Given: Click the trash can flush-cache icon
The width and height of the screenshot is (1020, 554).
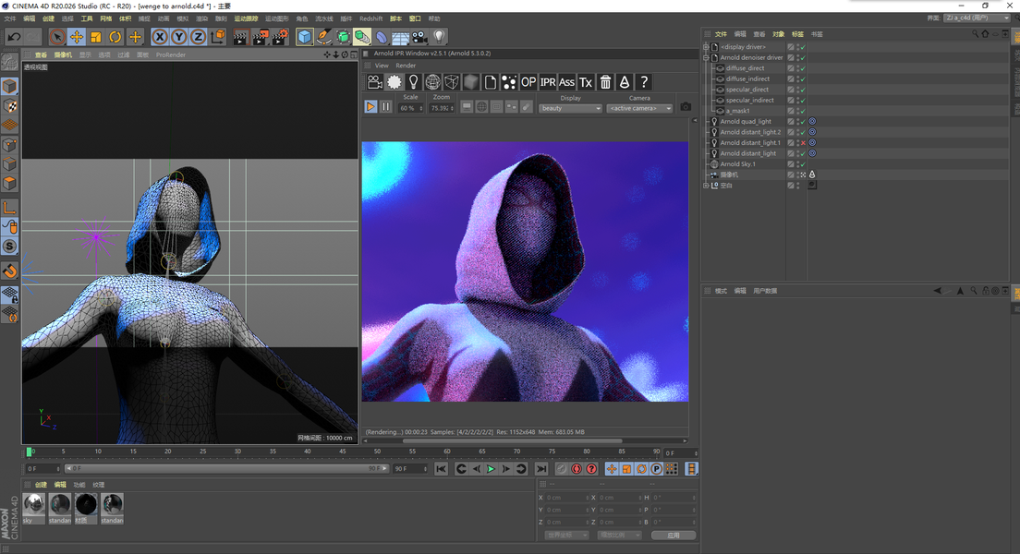Looking at the screenshot, I should tap(606, 82).
